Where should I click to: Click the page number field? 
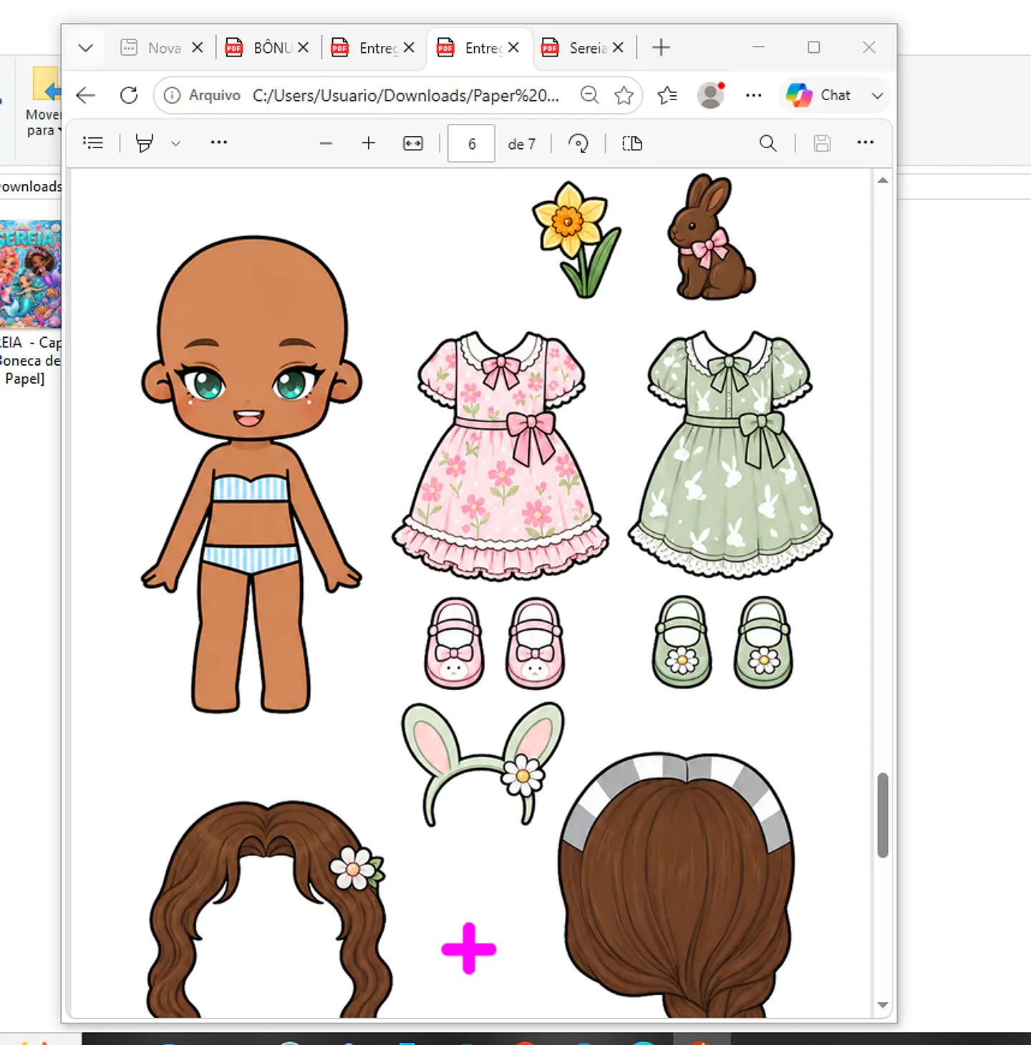[471, 143]
